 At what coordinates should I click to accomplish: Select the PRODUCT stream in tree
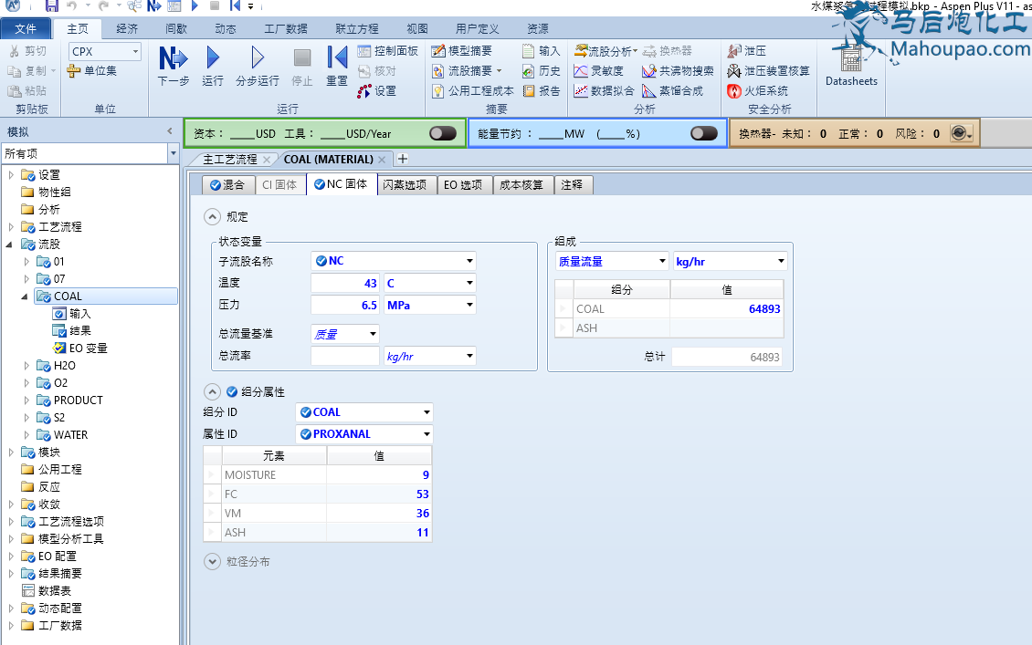[x=78, y=401]
